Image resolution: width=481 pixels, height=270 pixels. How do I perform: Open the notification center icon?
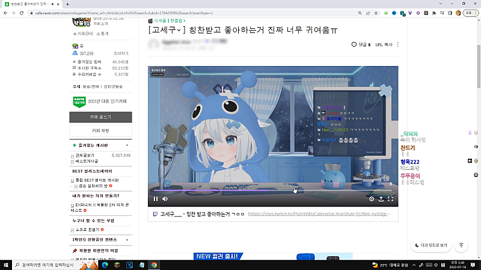473,265
